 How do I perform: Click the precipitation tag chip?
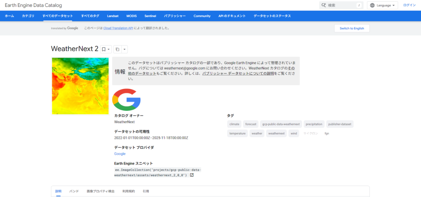pos(314,124)
